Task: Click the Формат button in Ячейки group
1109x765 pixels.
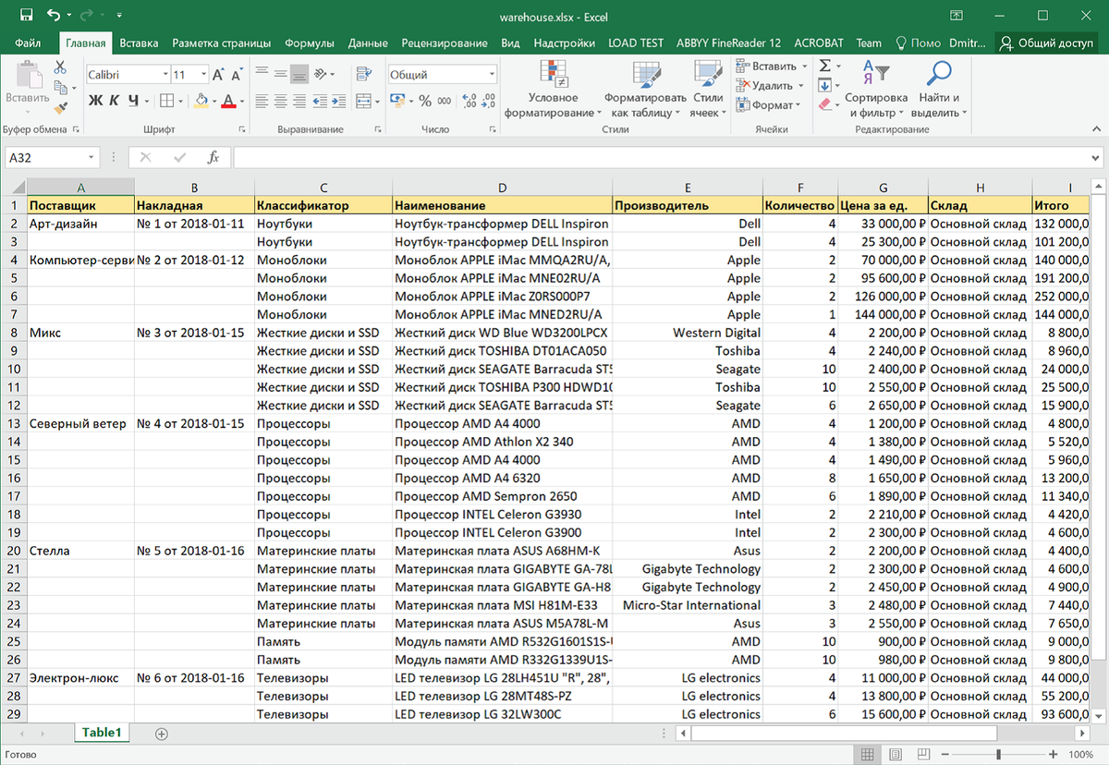Action: click(x=767, y=105)
